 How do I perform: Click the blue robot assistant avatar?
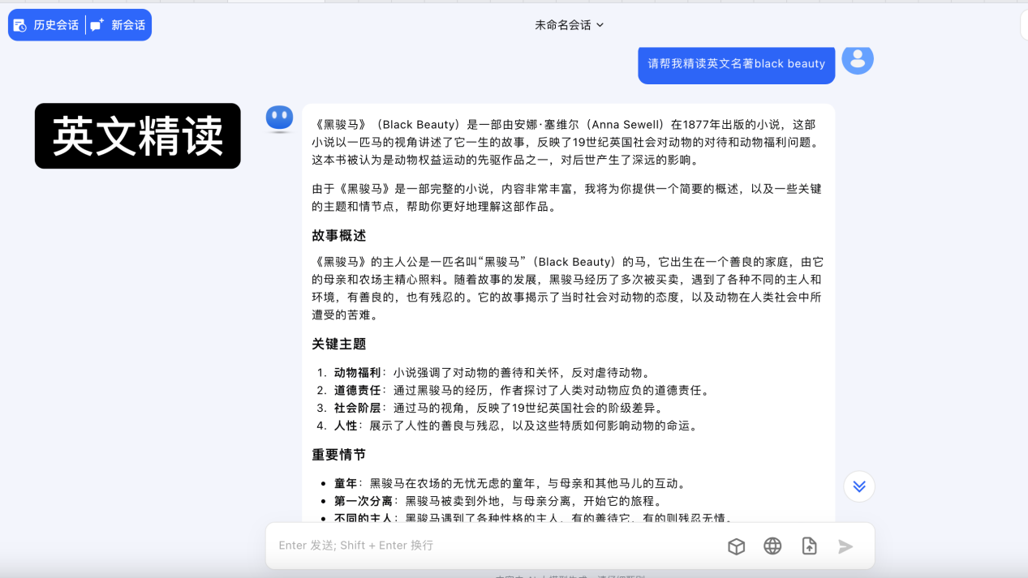click(x=279, y=118)
